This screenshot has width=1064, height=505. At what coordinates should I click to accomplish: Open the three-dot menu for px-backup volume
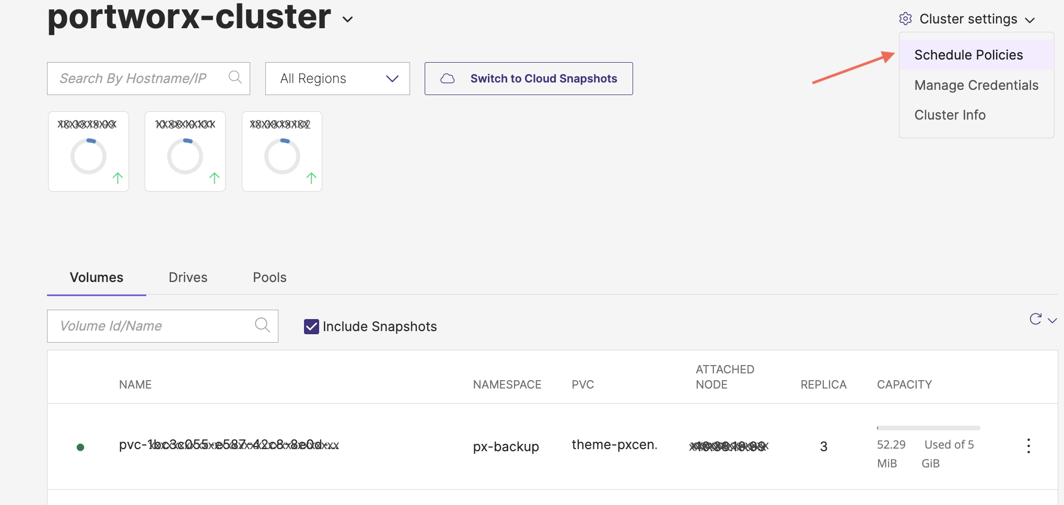[1028, 446]
